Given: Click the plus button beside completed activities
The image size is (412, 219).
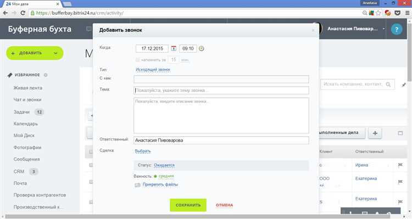Looking at the screenshot, I should tap(375, 133).
